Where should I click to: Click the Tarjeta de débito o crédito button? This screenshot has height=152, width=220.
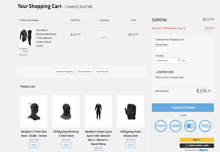197,145
